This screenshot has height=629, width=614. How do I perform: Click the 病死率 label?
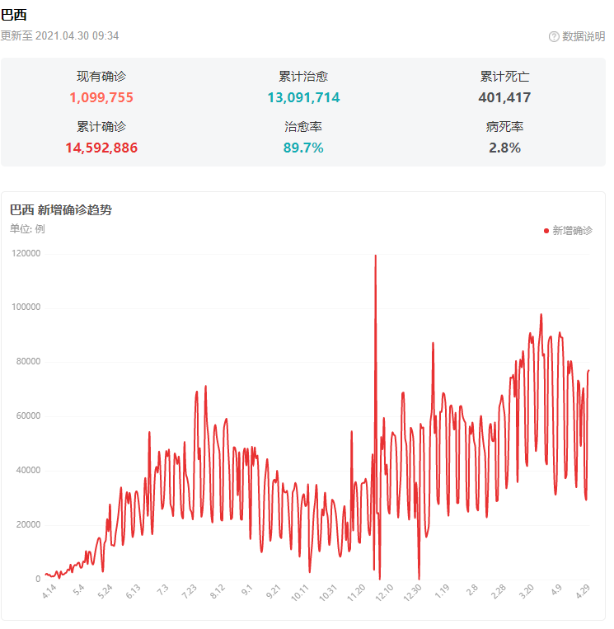504,127
